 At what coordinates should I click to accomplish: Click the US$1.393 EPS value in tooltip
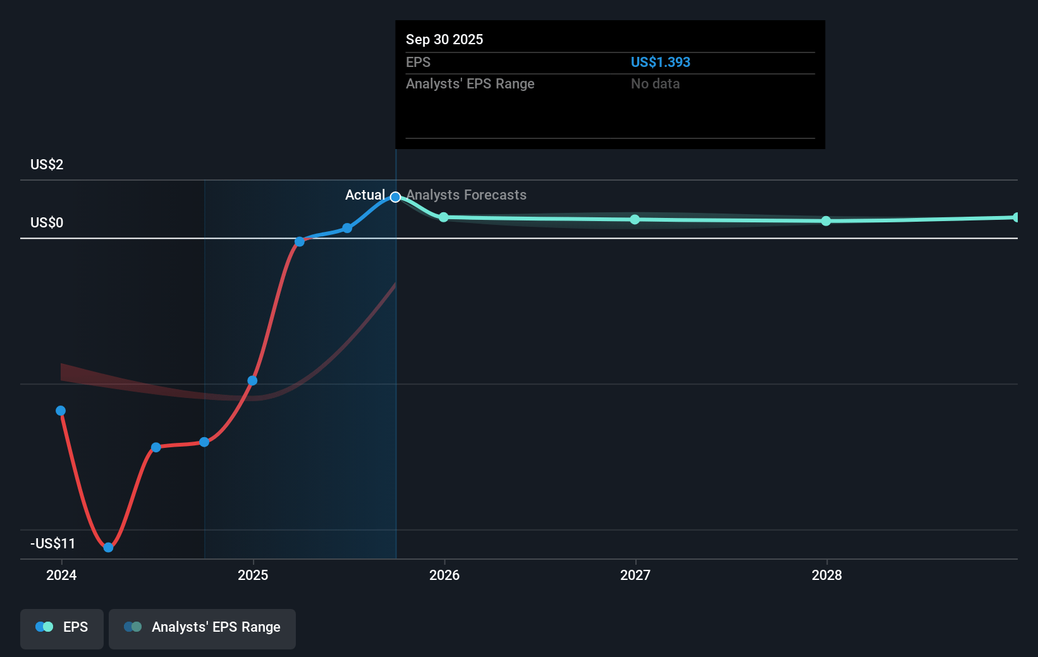pos(660,62)
